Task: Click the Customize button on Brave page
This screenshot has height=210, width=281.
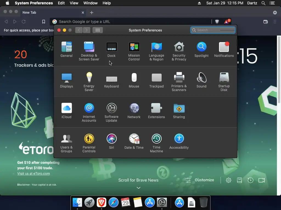Action: pos(200,180)
